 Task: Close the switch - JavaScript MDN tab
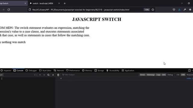59,3
